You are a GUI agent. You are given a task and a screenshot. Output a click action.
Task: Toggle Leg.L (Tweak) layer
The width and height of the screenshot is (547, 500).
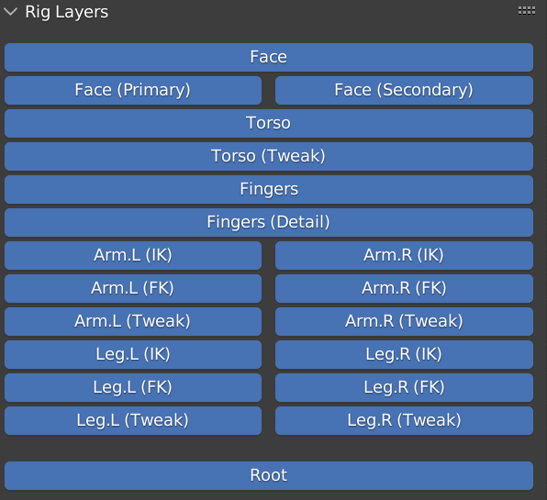pos(133,420)
